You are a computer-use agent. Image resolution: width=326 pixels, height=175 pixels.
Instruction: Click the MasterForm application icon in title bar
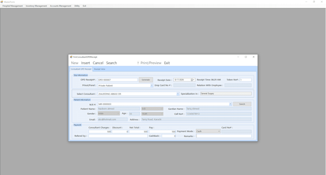point(1,1)
